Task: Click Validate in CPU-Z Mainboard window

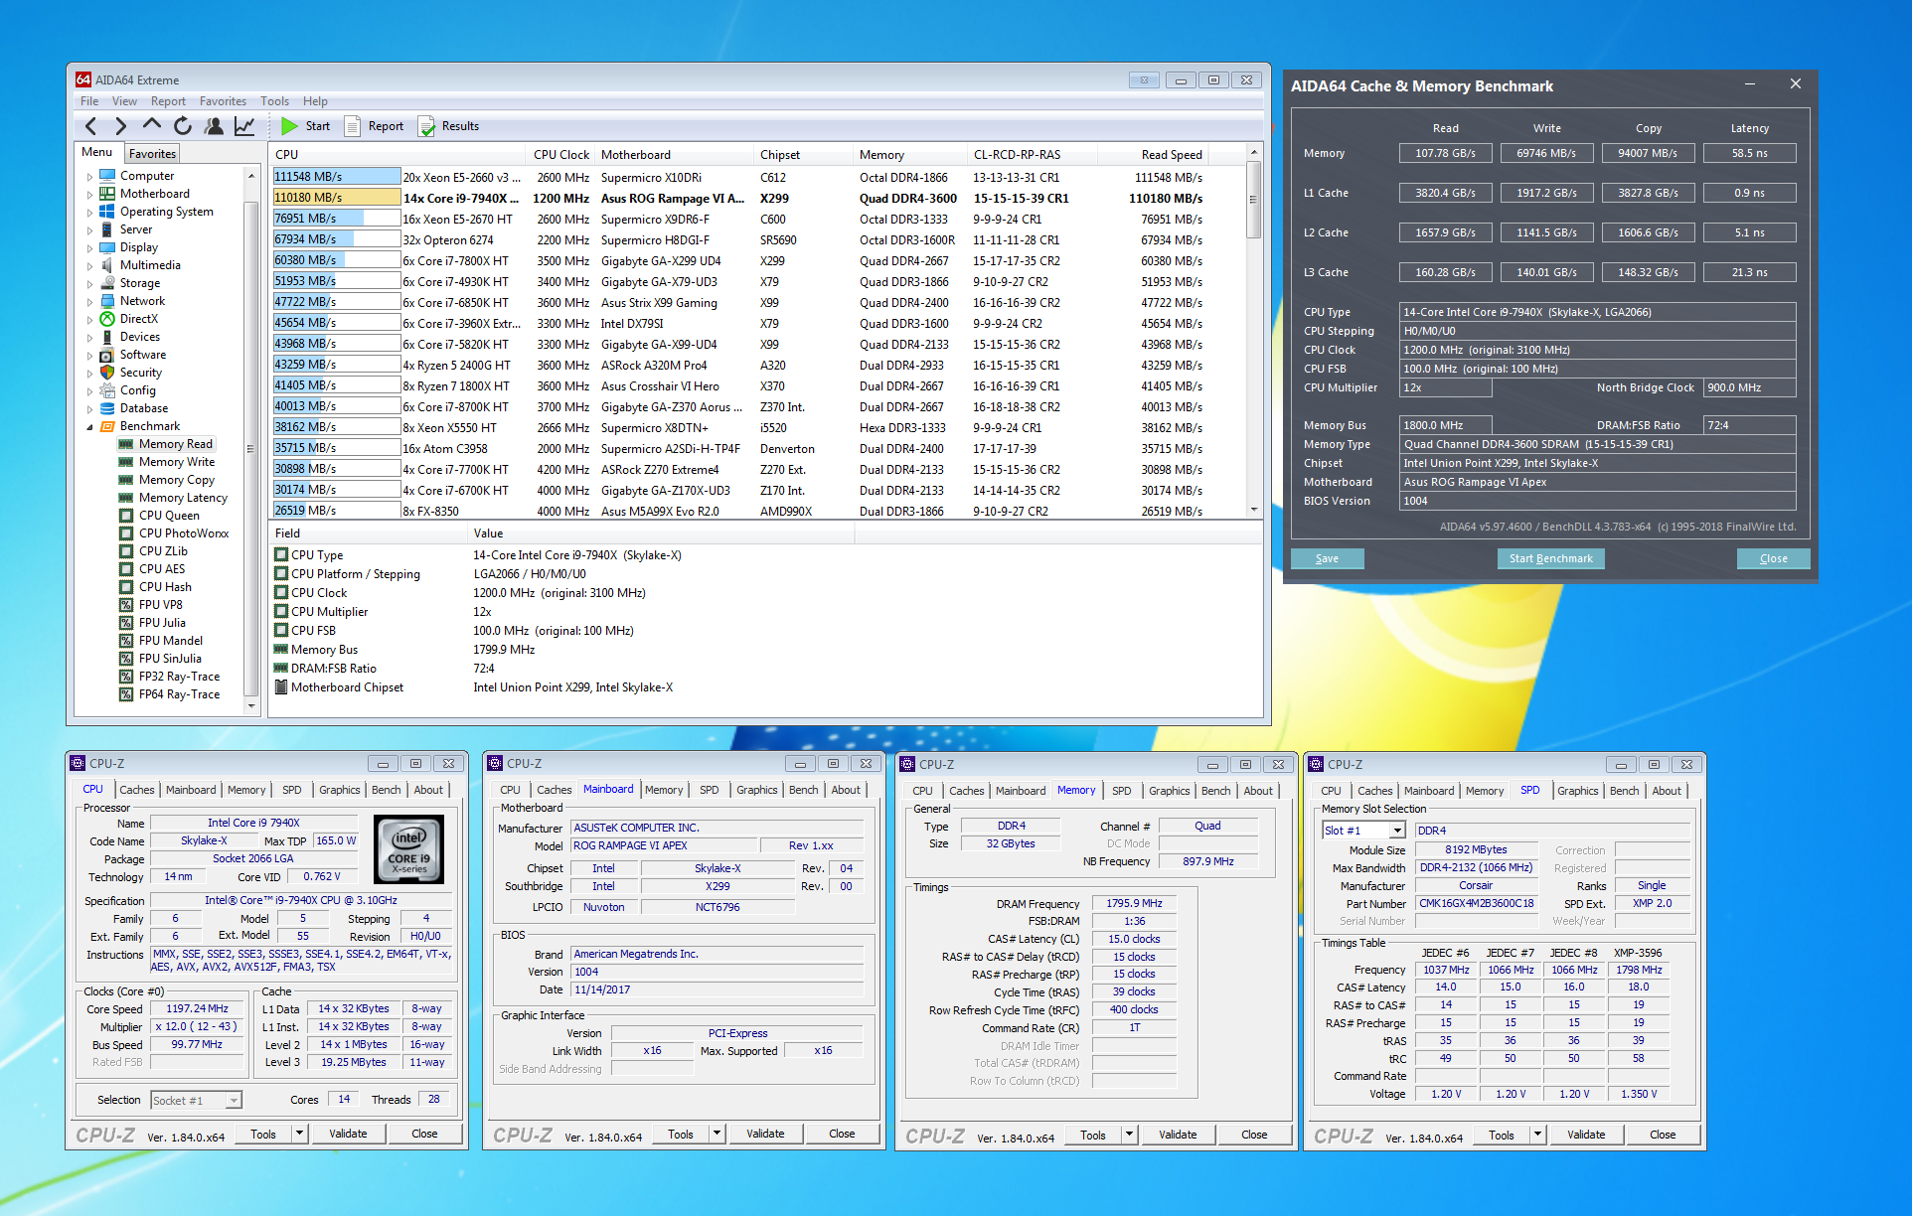Action: click(x=765, y=1134)
